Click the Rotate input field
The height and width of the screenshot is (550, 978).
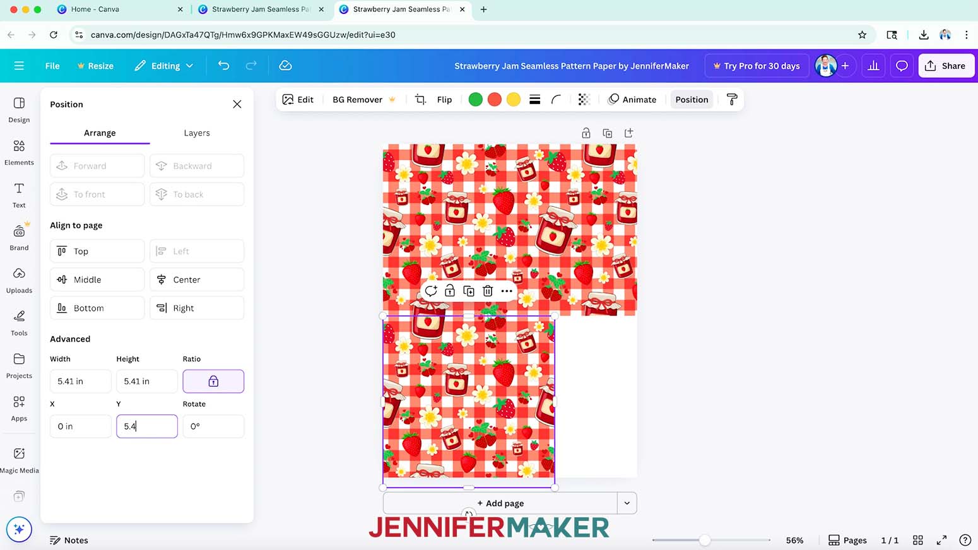coord(213,426)
